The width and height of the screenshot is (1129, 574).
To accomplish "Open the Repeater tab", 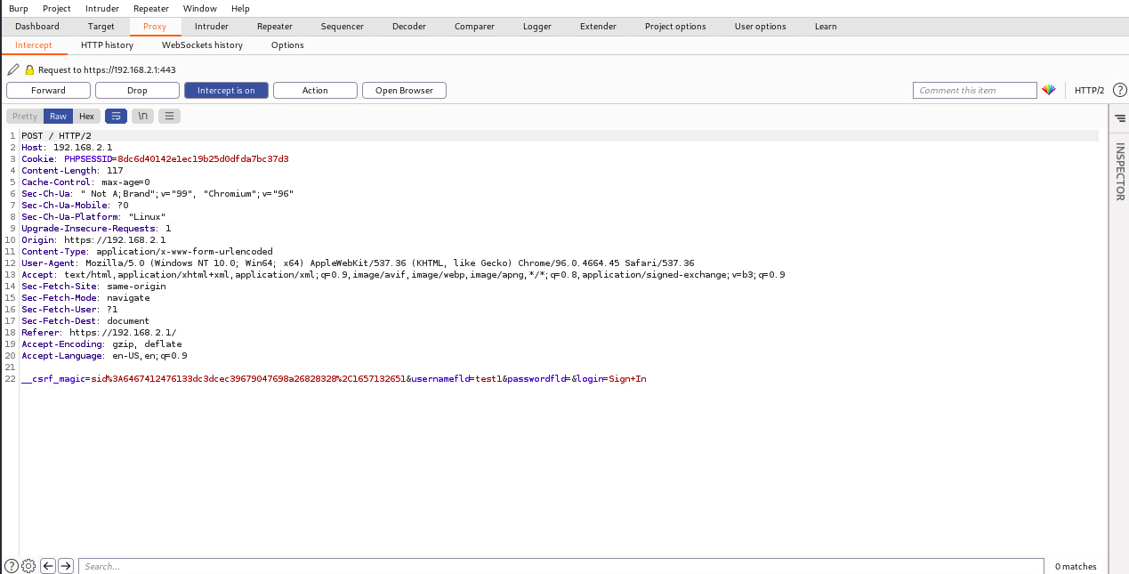I will [x=274, y=26].
